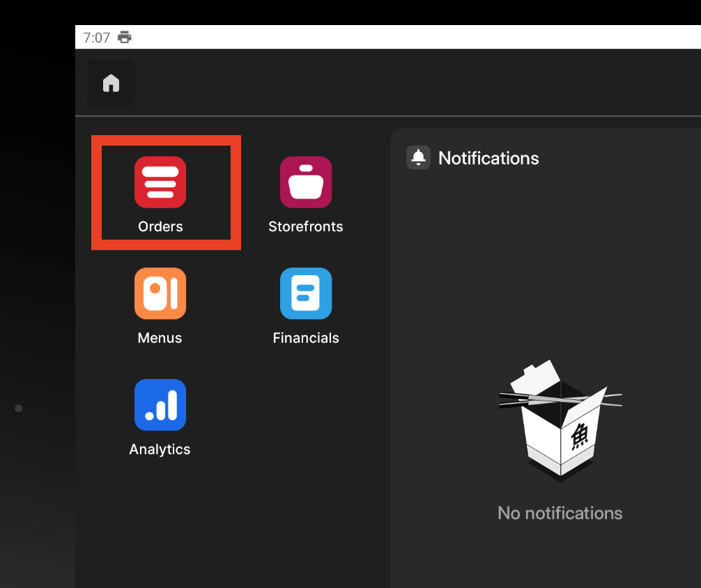Click the Home button in top bar
This screenshot has width=701, height=588.
tap(111, 84)
